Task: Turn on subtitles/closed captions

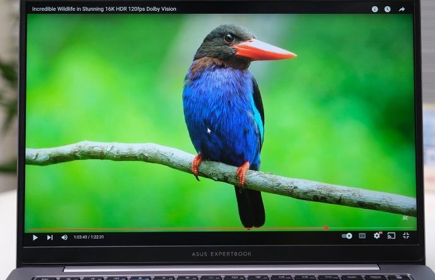Action: pyautogui.click(x=362, y=236)
